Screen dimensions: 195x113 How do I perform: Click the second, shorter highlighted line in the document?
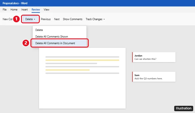[x=67, y=70]
